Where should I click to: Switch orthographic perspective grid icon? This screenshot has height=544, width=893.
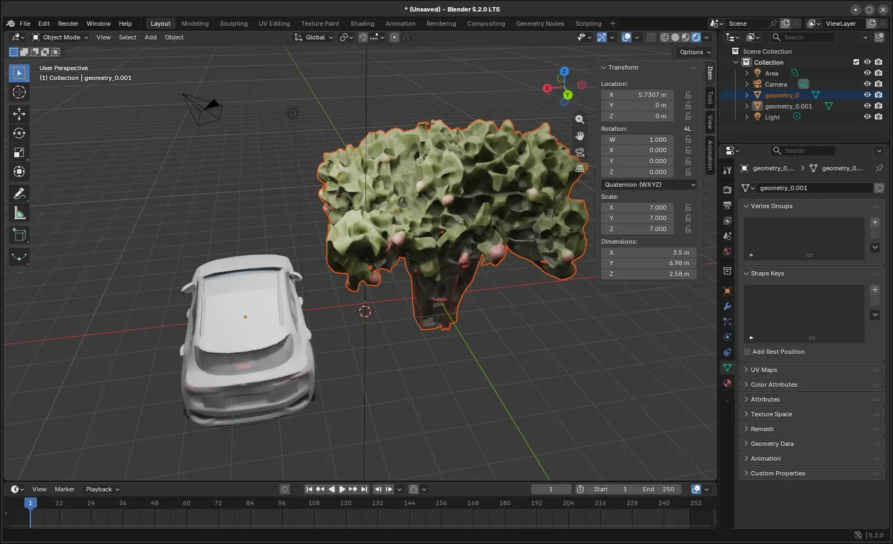(579, 168)
